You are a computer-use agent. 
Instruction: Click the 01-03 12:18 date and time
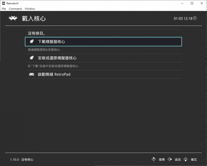(183, 19)
